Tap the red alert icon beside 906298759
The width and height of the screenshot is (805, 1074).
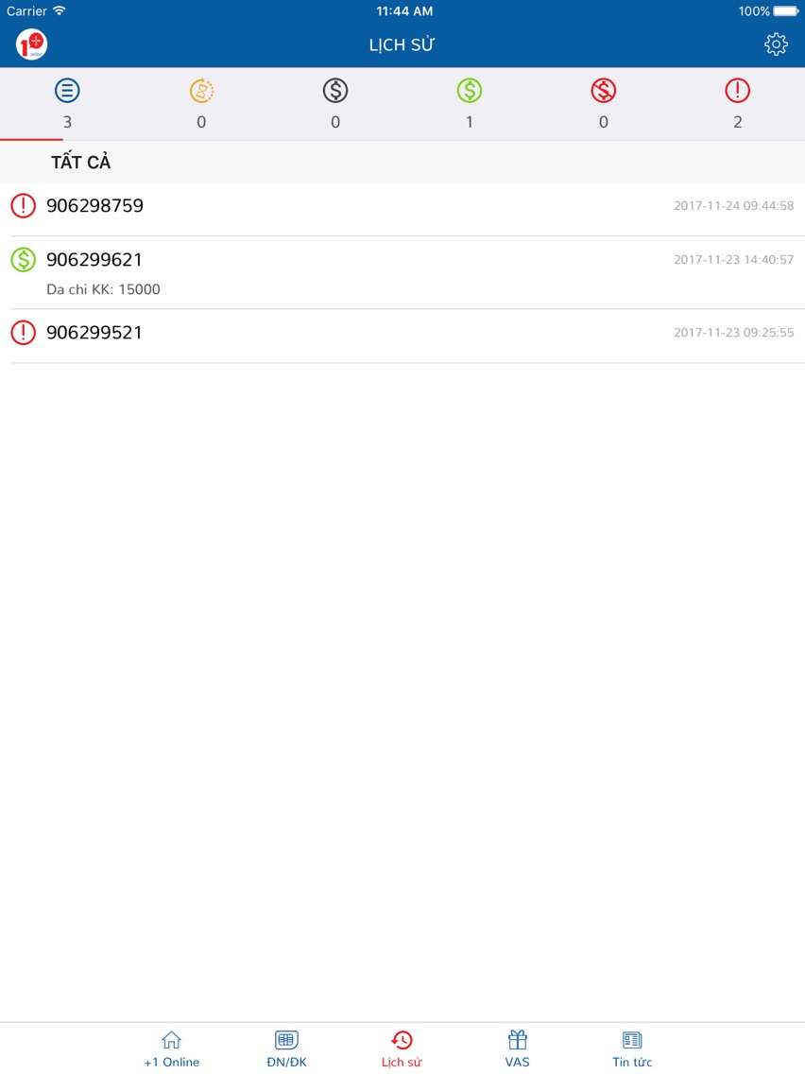point(24,205)
